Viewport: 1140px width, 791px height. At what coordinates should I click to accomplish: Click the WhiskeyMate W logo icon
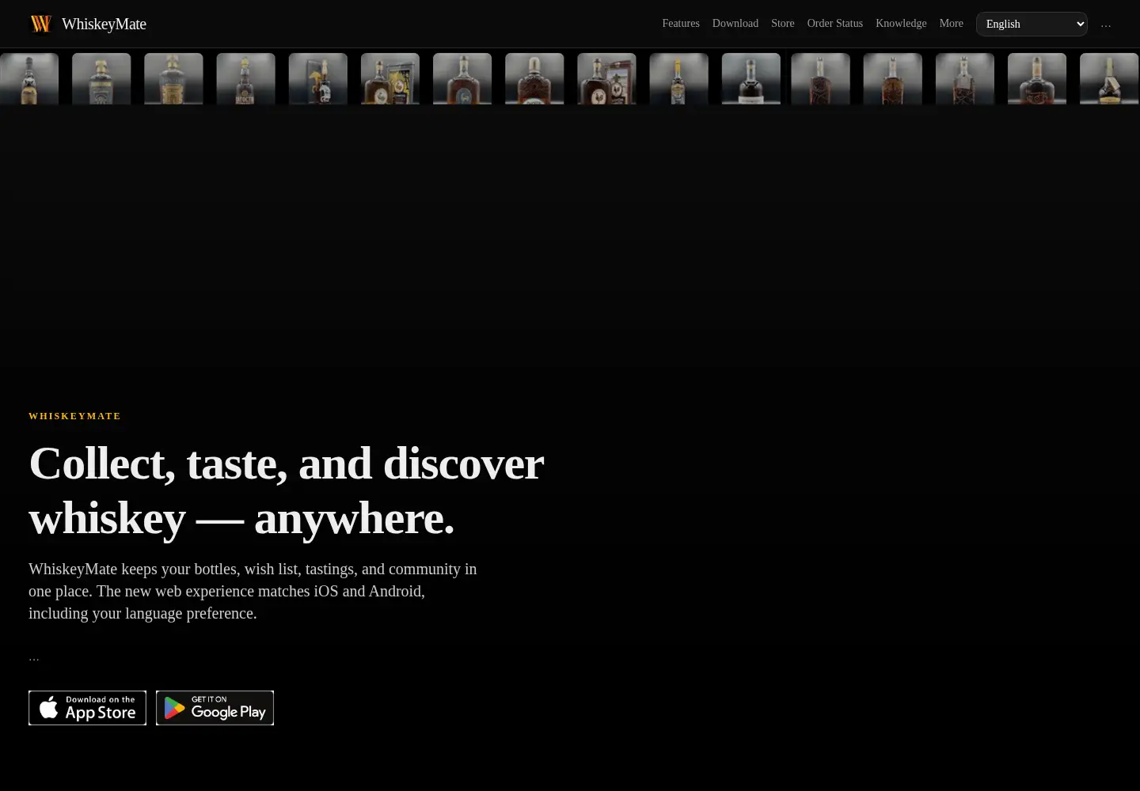(40, 24)
